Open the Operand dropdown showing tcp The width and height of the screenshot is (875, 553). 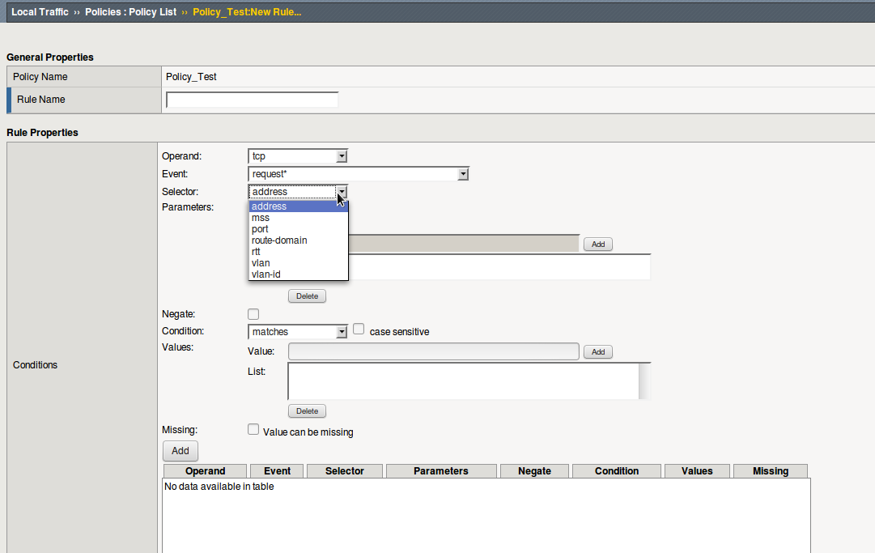298,156
